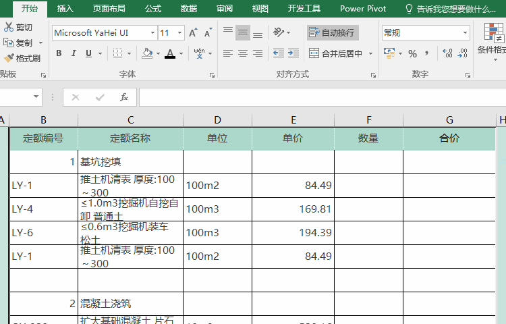Viewport: 506px width, 324px height.
Task: Click the Tell Me search box
Action: tap(451, 9)
